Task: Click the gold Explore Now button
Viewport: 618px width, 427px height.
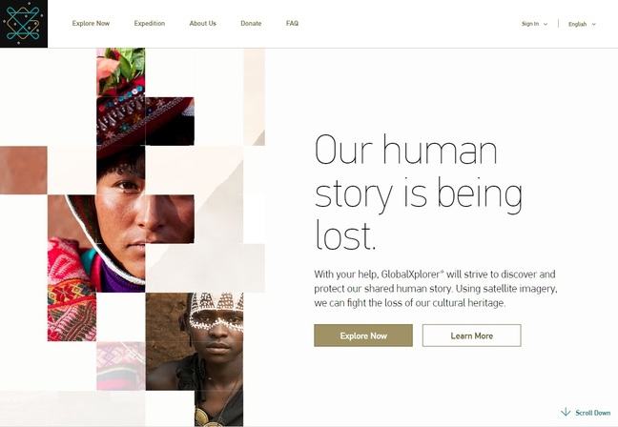Action: (363, 335)
